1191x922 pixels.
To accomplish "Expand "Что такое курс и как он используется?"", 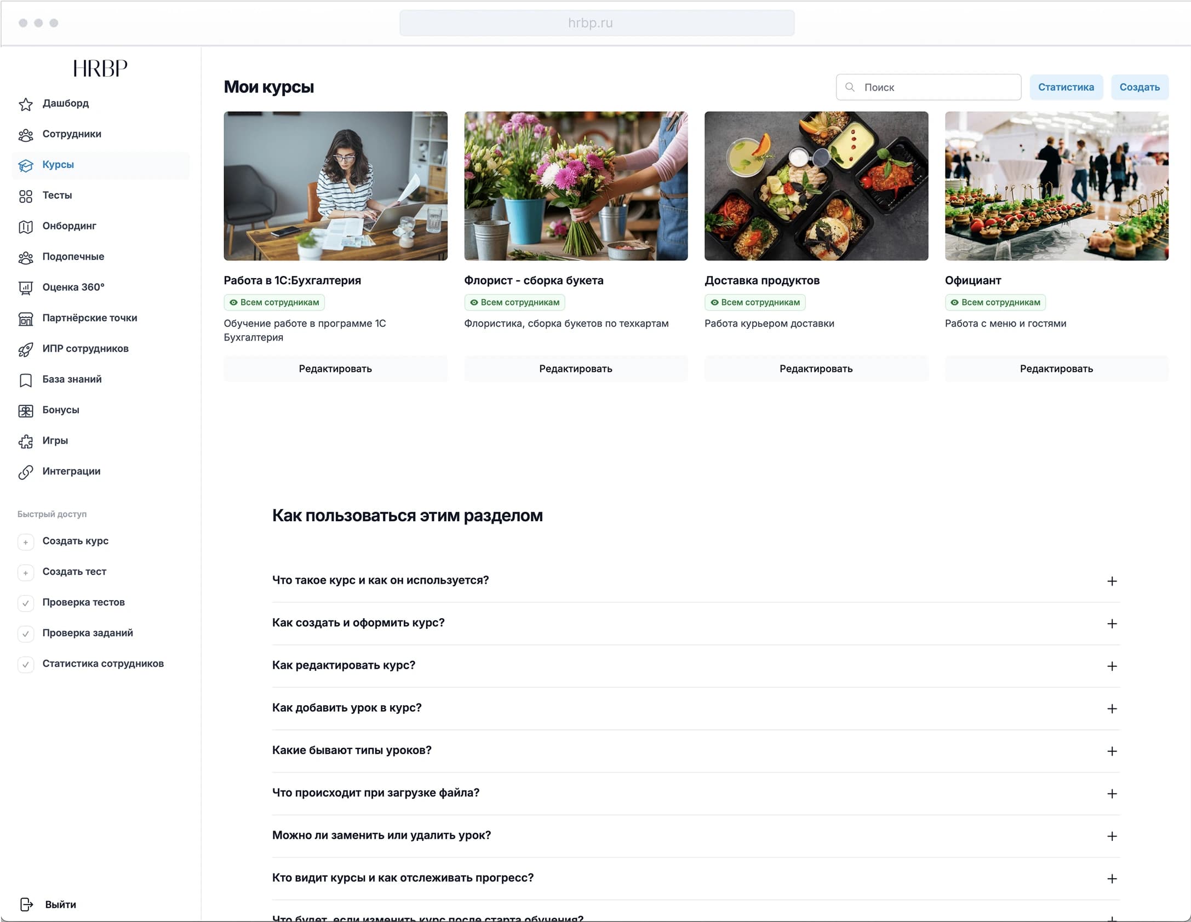I will click(x=1112, y=581).
